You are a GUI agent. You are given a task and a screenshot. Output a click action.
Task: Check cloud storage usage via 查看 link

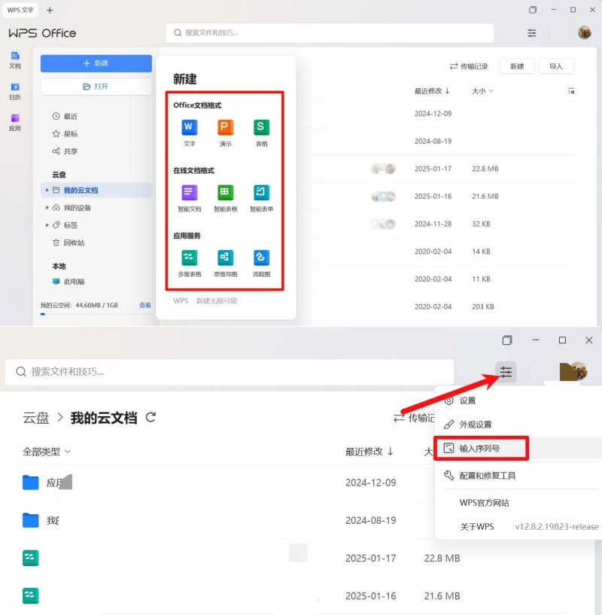(144, 306)
